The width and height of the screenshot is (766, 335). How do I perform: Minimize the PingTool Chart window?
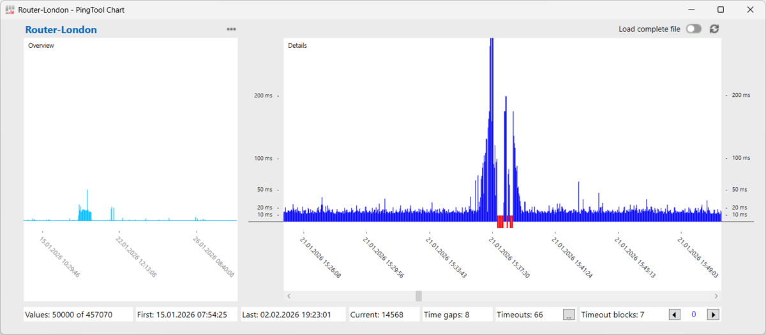click(691, 10)
